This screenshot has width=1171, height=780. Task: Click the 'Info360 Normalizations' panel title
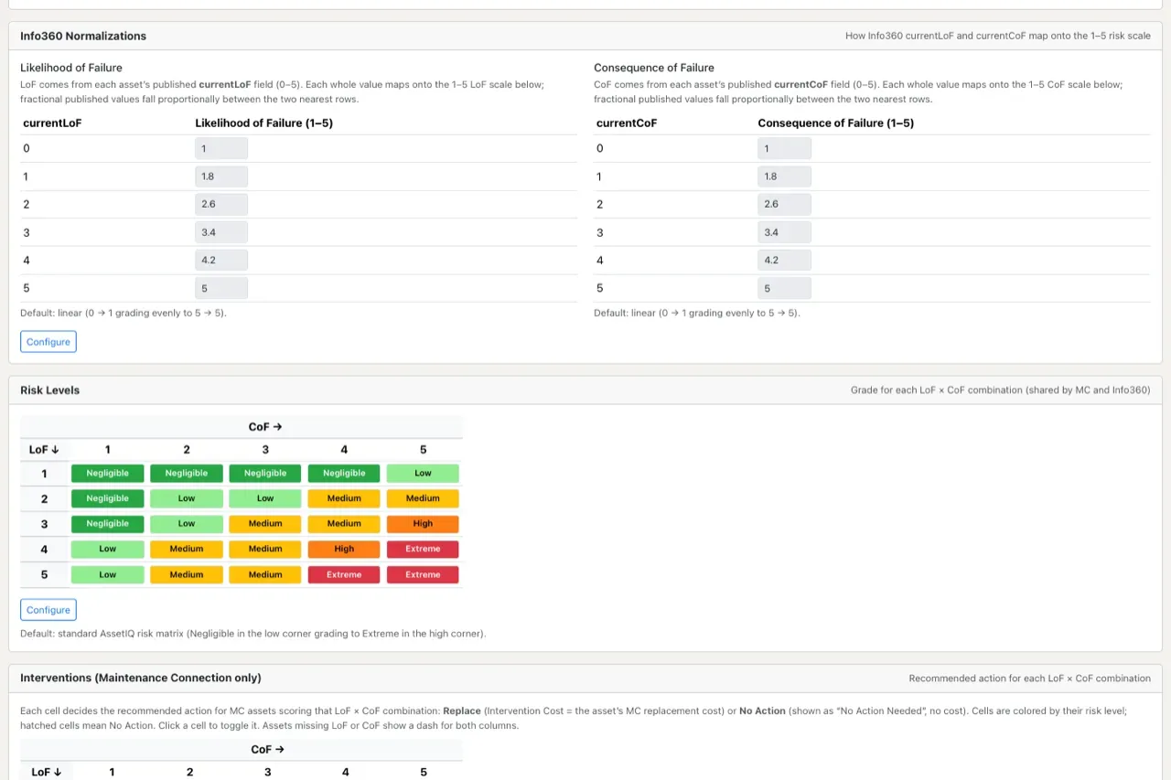83,36
